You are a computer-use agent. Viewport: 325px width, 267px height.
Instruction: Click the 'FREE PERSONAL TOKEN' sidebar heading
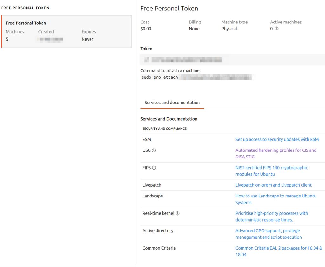(x=25, y=8)
